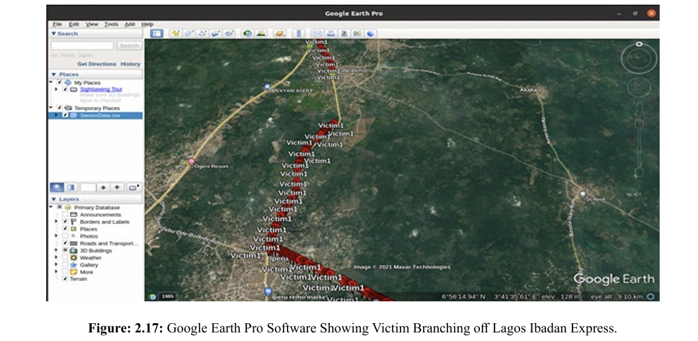Expand the Sightseeing Tour folder
This screenshot has height=341, width=698.
[x=57, y=89]
